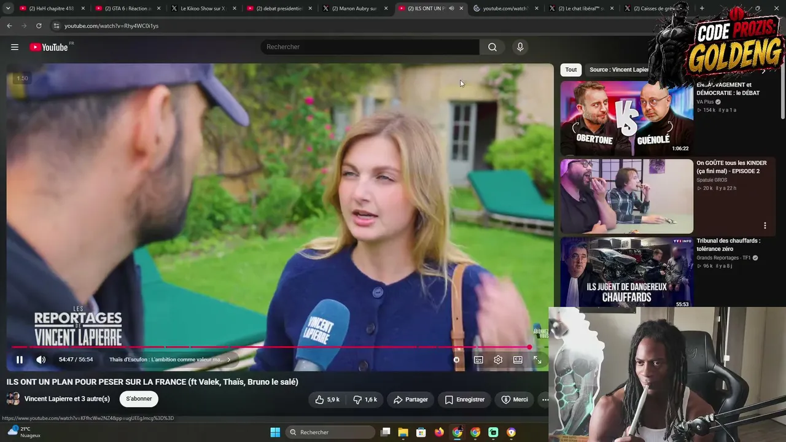
Task: Open the weather widget showing 21°C
Action: click(x=23, y=432)
